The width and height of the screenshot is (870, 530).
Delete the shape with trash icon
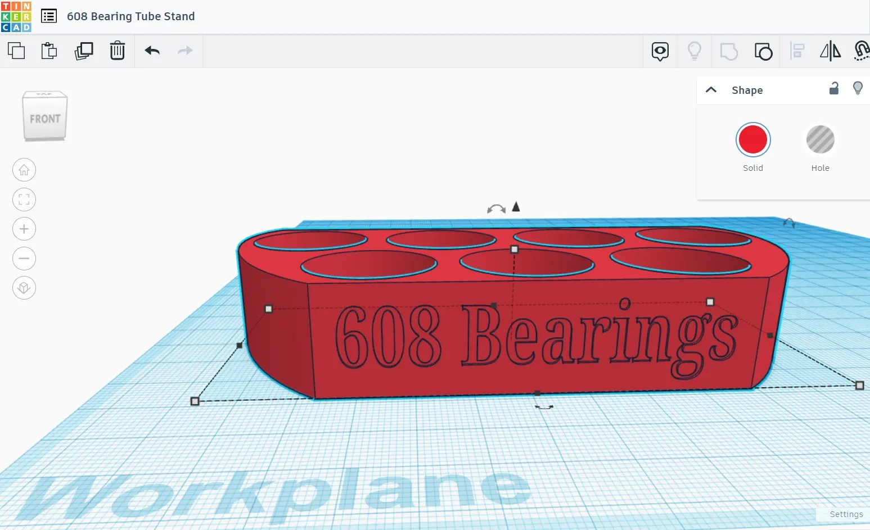117,51
